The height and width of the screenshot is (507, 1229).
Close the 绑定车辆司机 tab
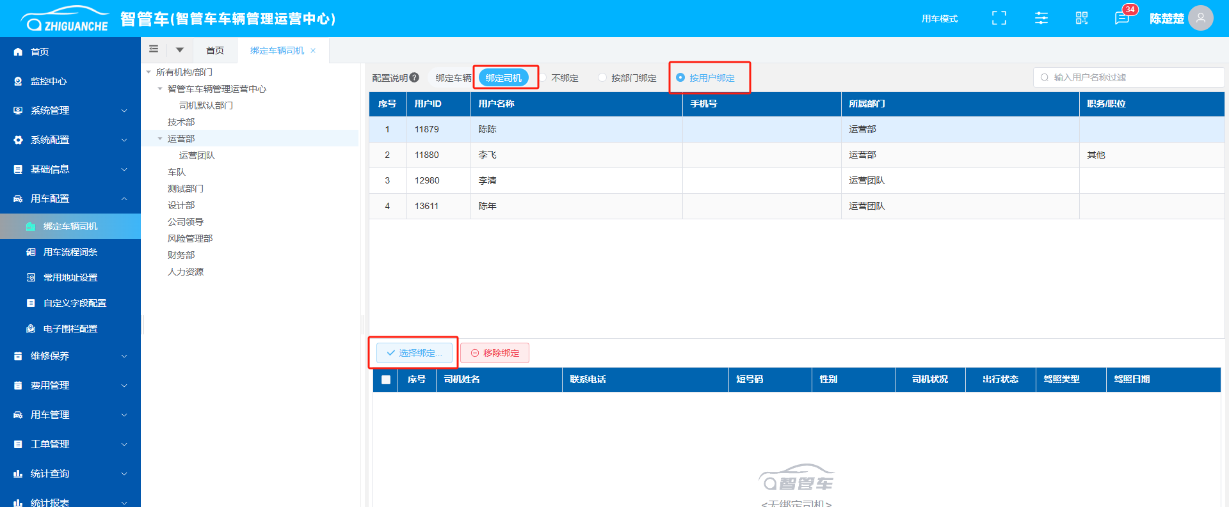click(x=313, y=51)
